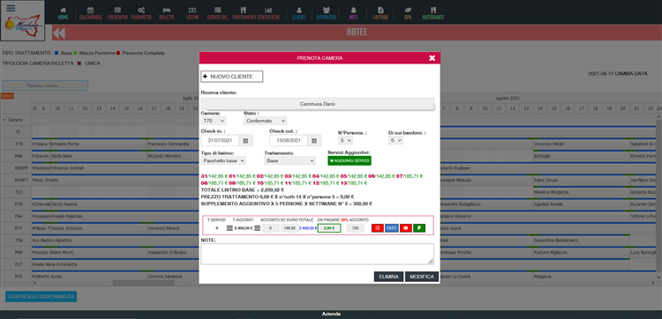Click Cammuca Dario client search field

(x=318, y=104)
